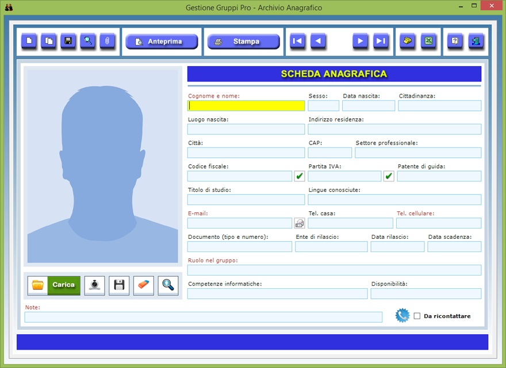Click the phone icon near Da ricontattare
This screenshot has width=506, height=368.
pyautogui.click(x=402, y=316)
